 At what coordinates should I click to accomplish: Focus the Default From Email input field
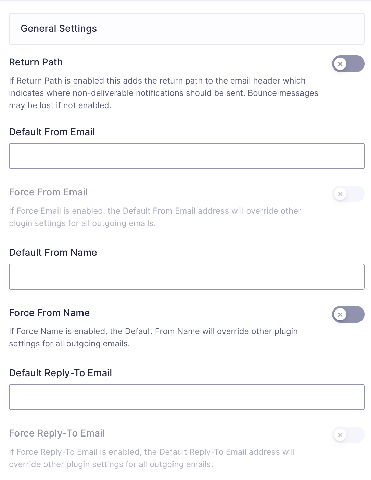click(187, 156)
